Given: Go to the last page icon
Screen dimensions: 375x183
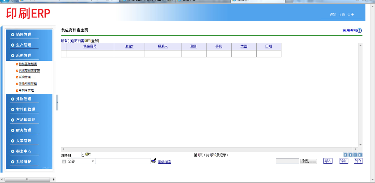Looking at the screenshot, I should tap(360, 155).
